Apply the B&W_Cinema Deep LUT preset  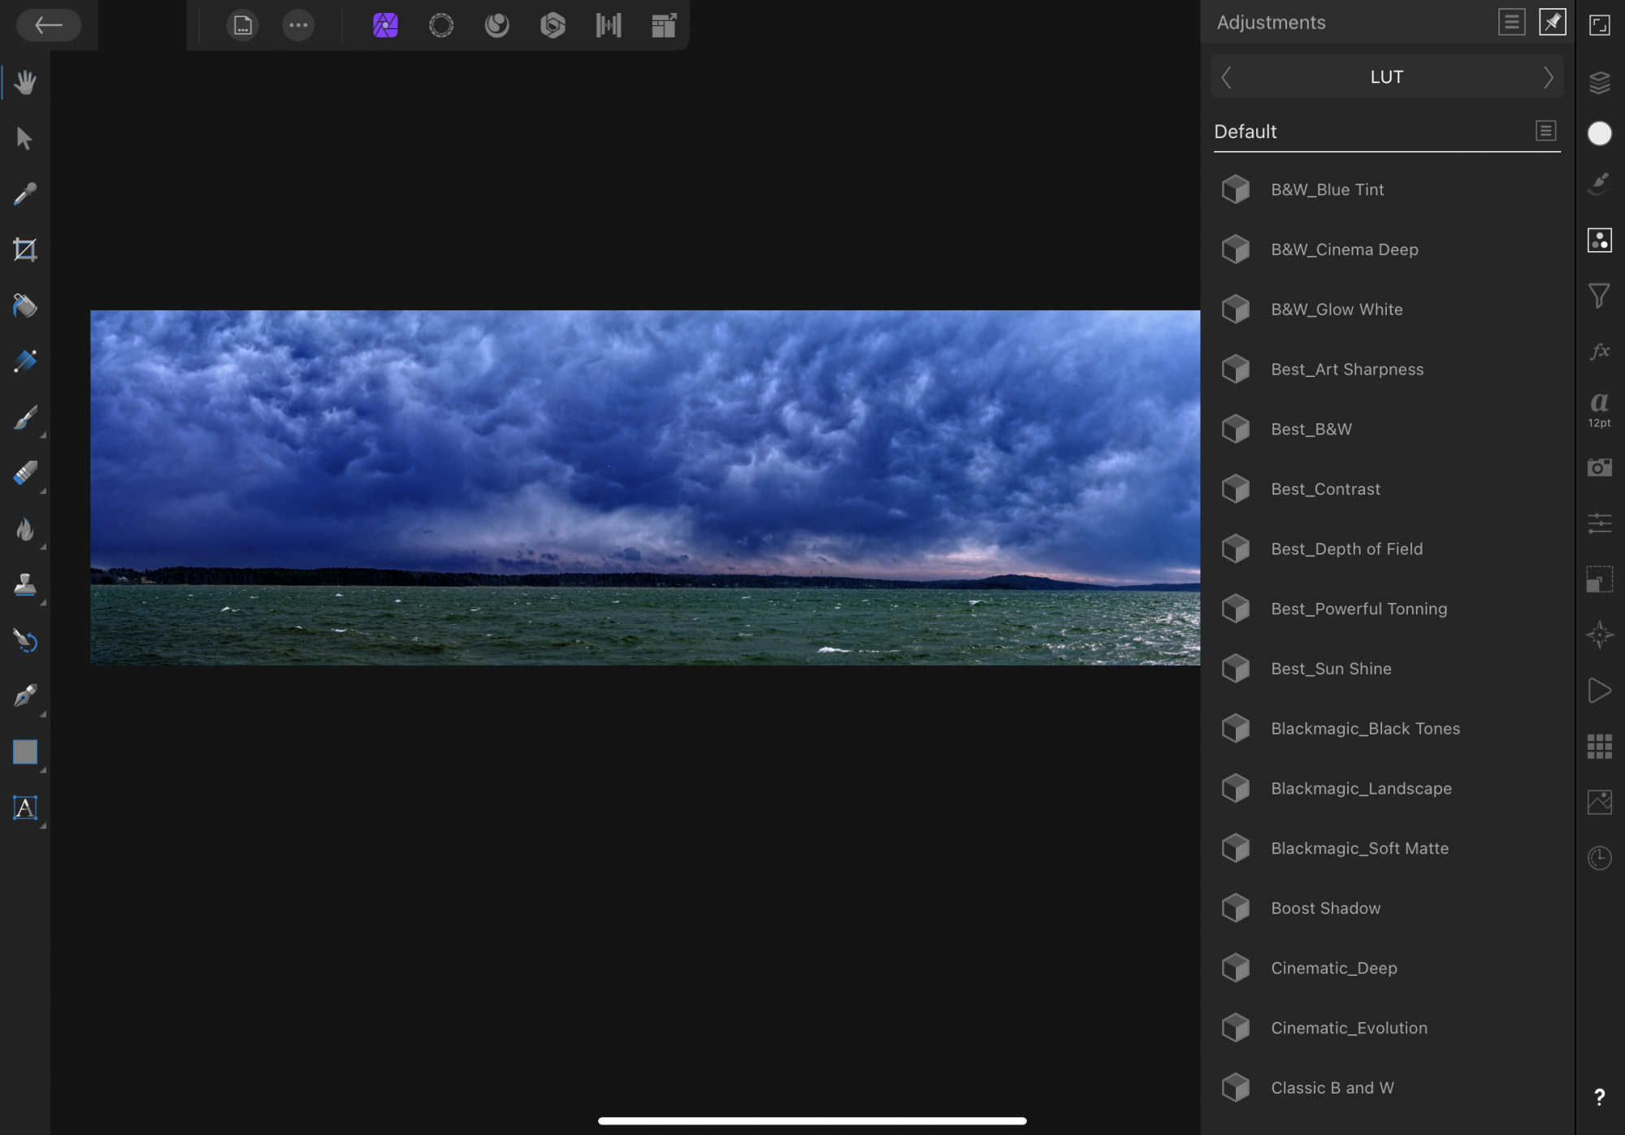pos(1386,249)
